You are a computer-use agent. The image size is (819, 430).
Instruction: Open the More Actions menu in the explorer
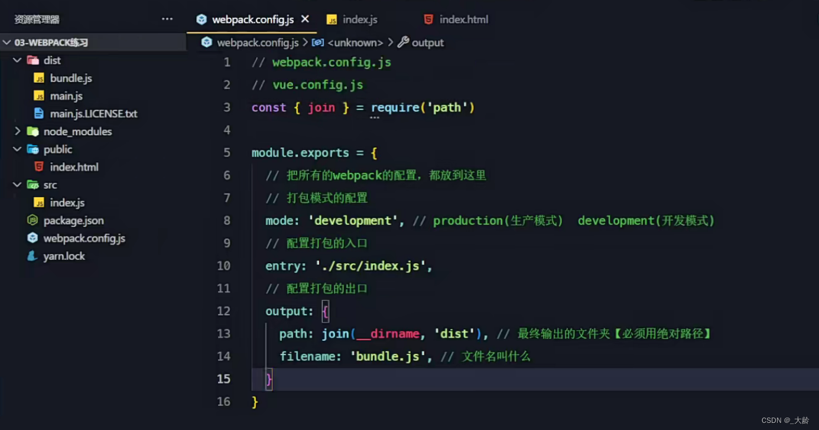click(x=167, y=18)
